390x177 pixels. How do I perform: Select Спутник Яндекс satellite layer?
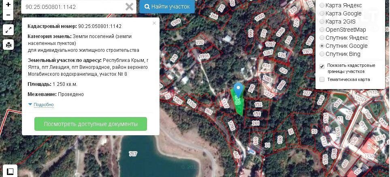pos(322,38)
